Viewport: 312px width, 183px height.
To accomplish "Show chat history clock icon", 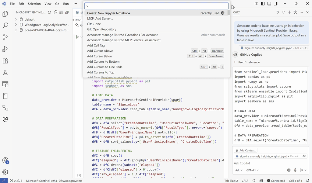I will (x=295, y=12).
